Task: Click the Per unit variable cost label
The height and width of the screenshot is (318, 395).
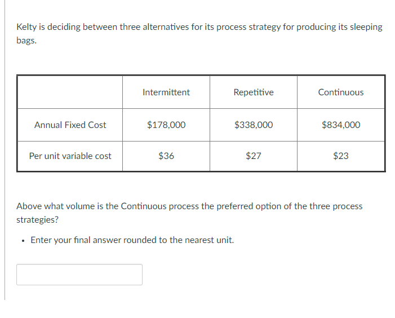Action: [x=70, y=156]
